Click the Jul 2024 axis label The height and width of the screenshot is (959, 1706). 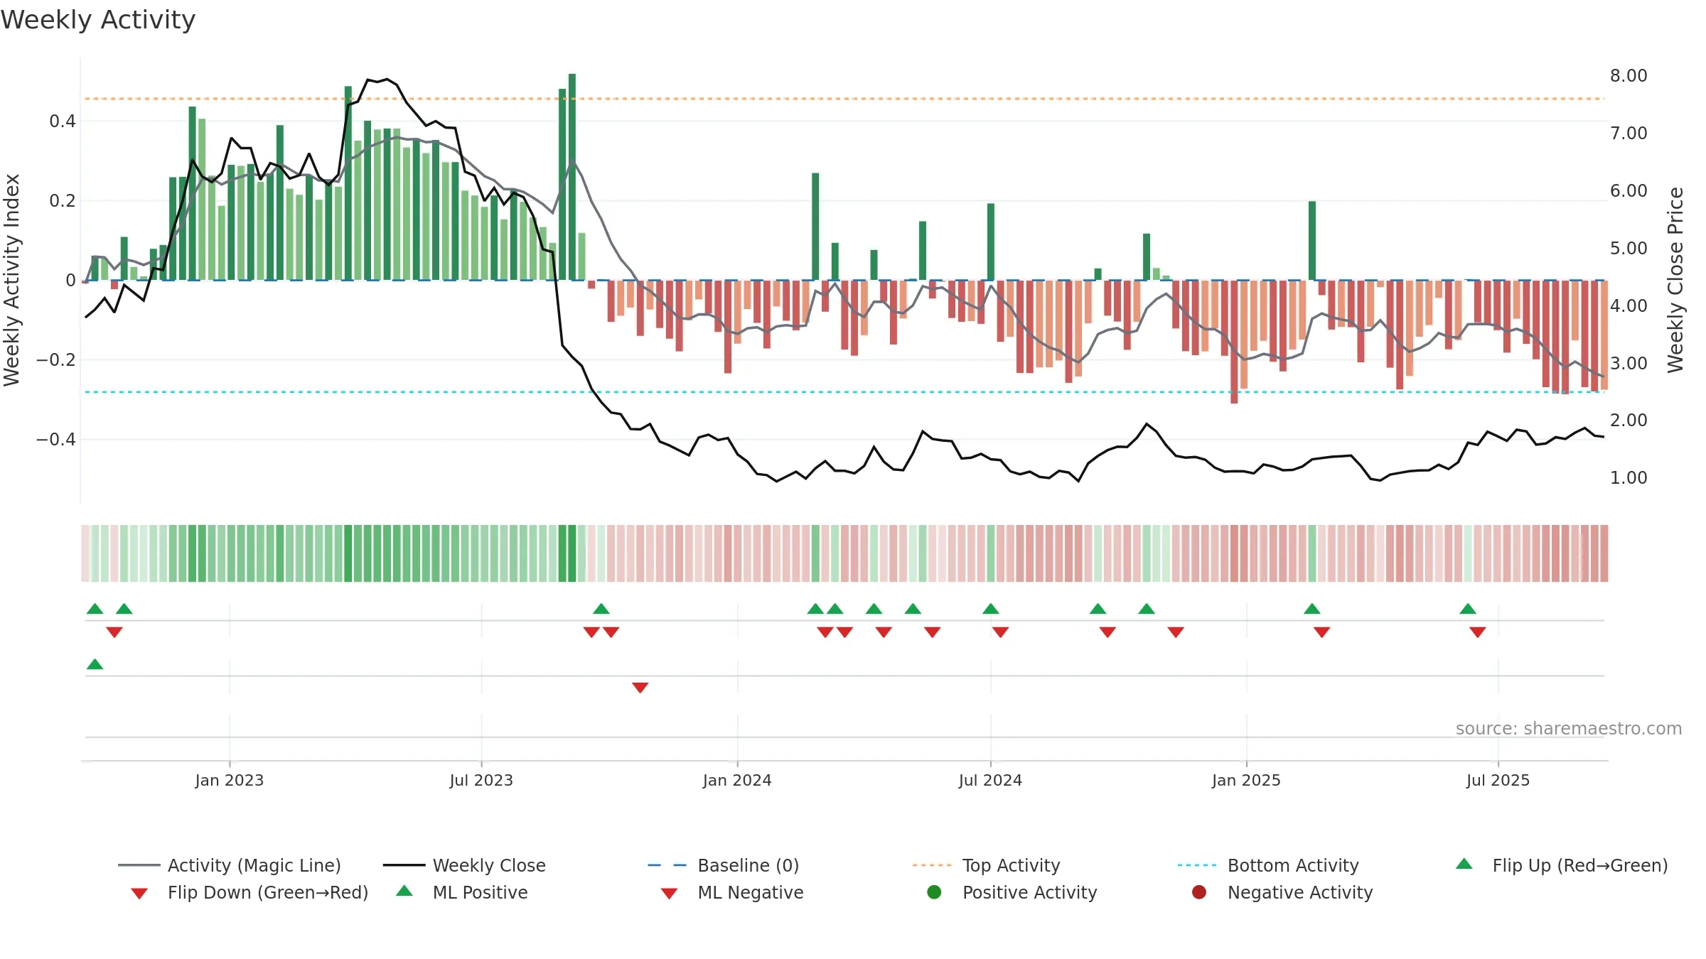(x=990, y=780)
